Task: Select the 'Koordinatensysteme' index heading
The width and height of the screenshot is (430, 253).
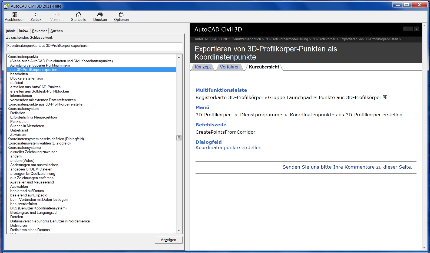Action: click(x=24, y=147)
